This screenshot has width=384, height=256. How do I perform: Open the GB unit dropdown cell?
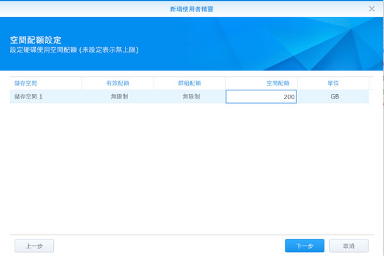335,97
